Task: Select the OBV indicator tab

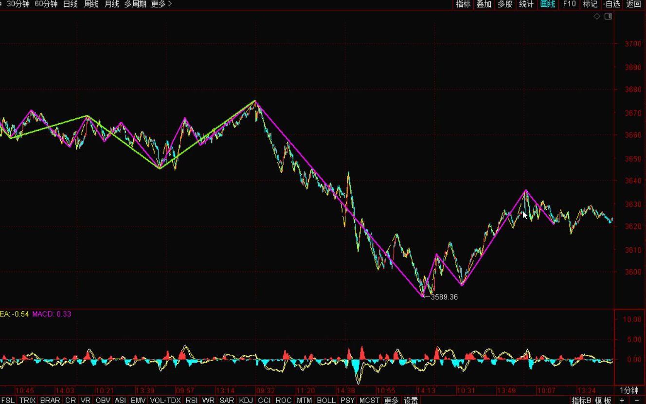Action: point(103,400)
